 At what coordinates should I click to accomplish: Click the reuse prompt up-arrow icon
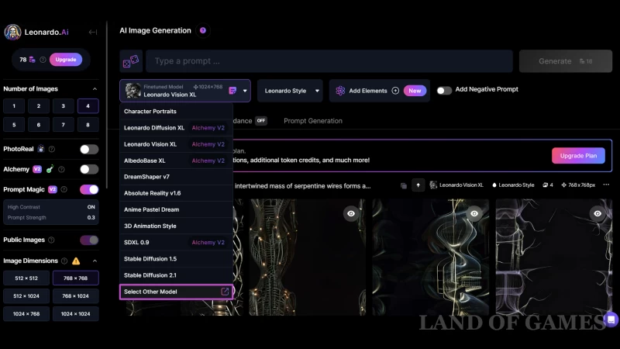point(418,185)
